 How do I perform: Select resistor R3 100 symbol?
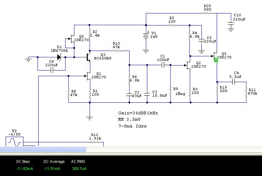190,91
